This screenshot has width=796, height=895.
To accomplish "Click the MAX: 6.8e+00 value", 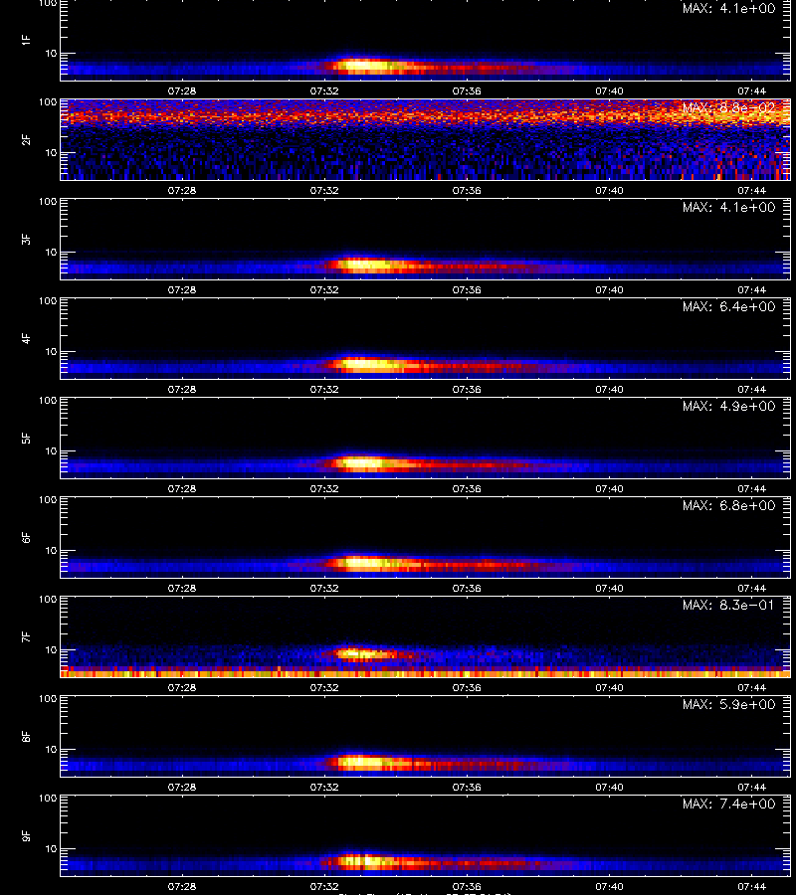I will [x=728, y=505].
